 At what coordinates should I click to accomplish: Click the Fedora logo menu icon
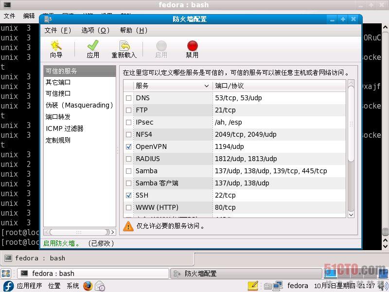coord(8,286)
